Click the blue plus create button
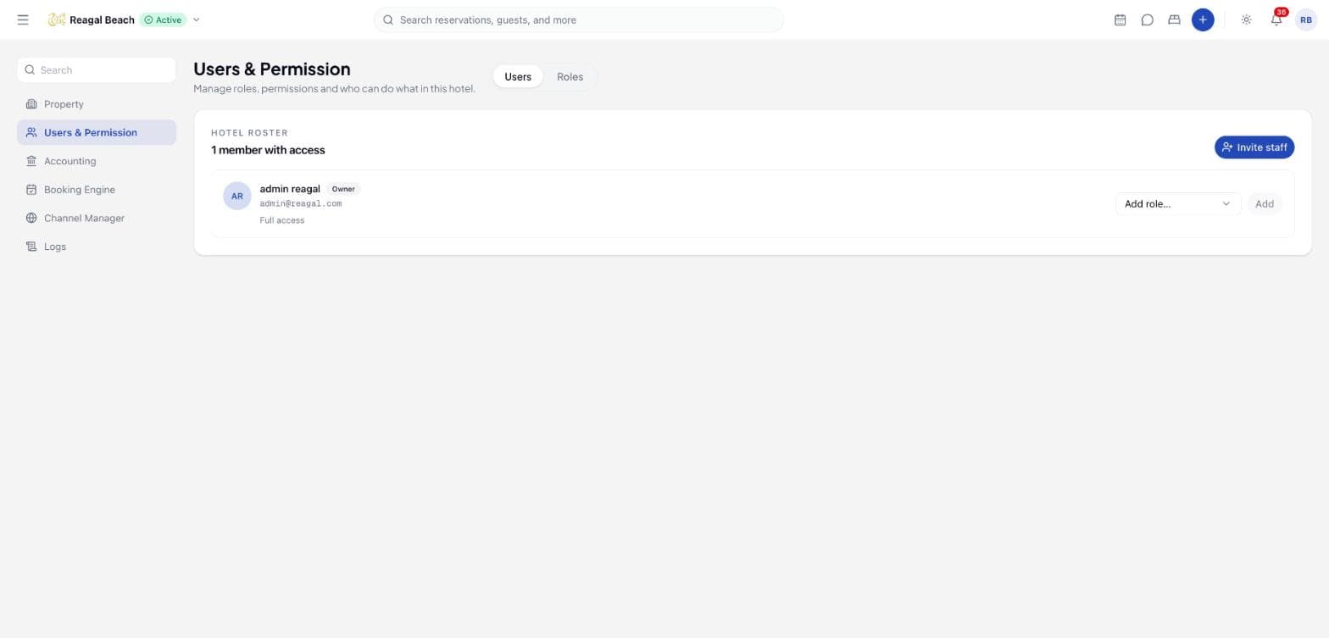1329x638 pixels. click(x=1203, y=19)
